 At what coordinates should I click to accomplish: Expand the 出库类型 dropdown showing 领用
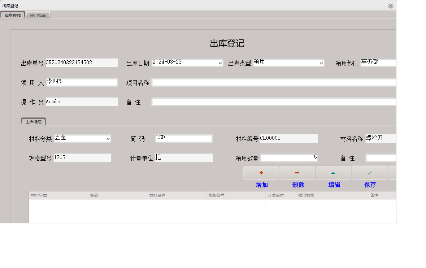[321, 62]
